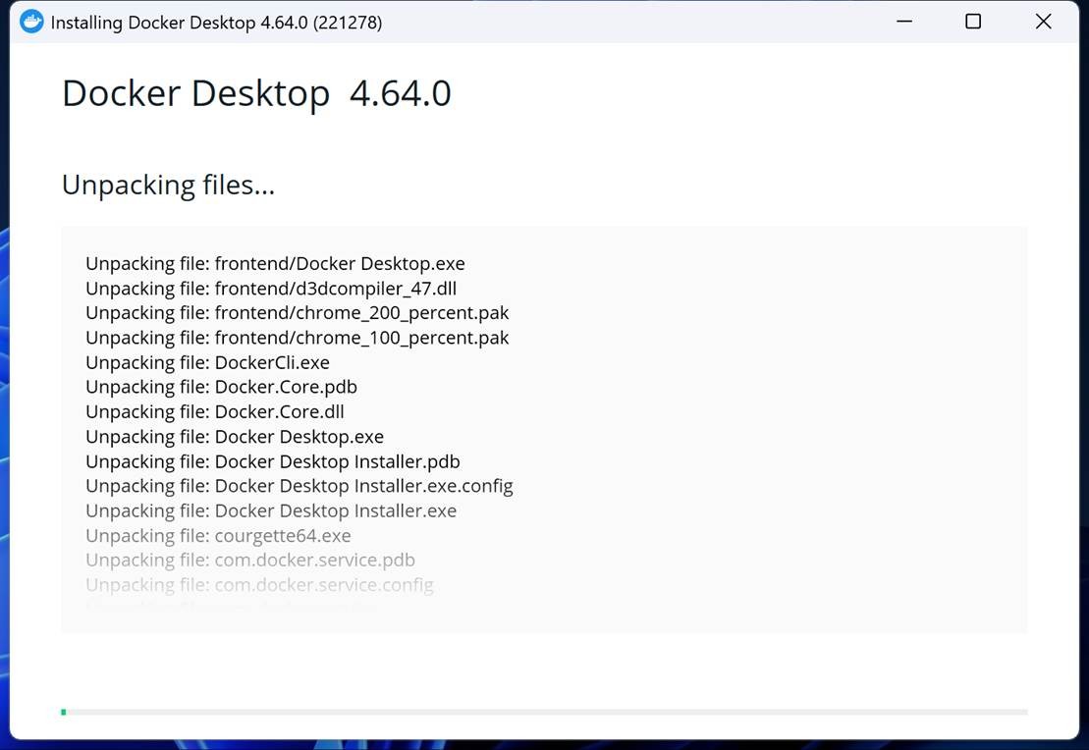This screenshot has width=1089, height=750.
Task: Click the 'Unpacking files...' status heading
Action: click(x=168, y=185)
